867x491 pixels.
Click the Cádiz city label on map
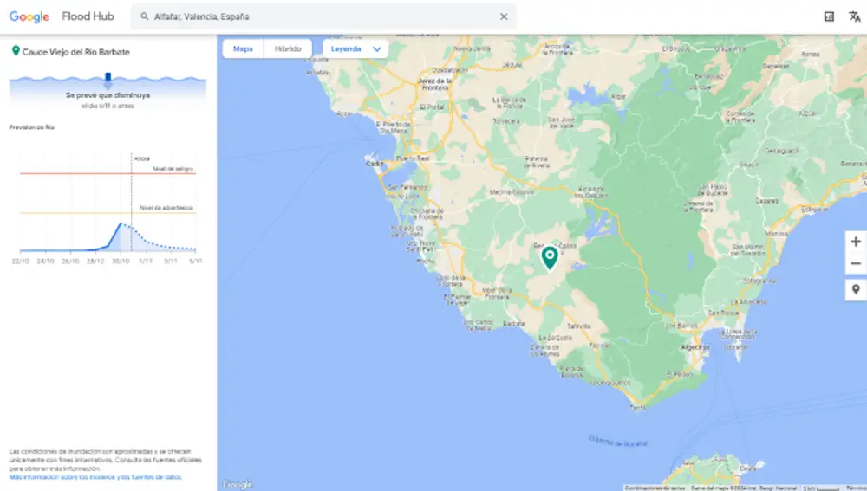click(375, 164)
